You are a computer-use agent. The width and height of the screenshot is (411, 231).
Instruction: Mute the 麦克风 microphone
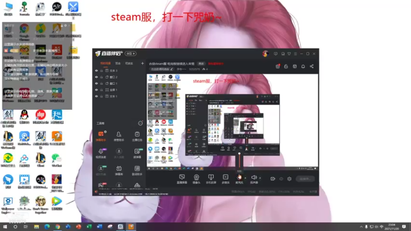(x=239, y=178)
